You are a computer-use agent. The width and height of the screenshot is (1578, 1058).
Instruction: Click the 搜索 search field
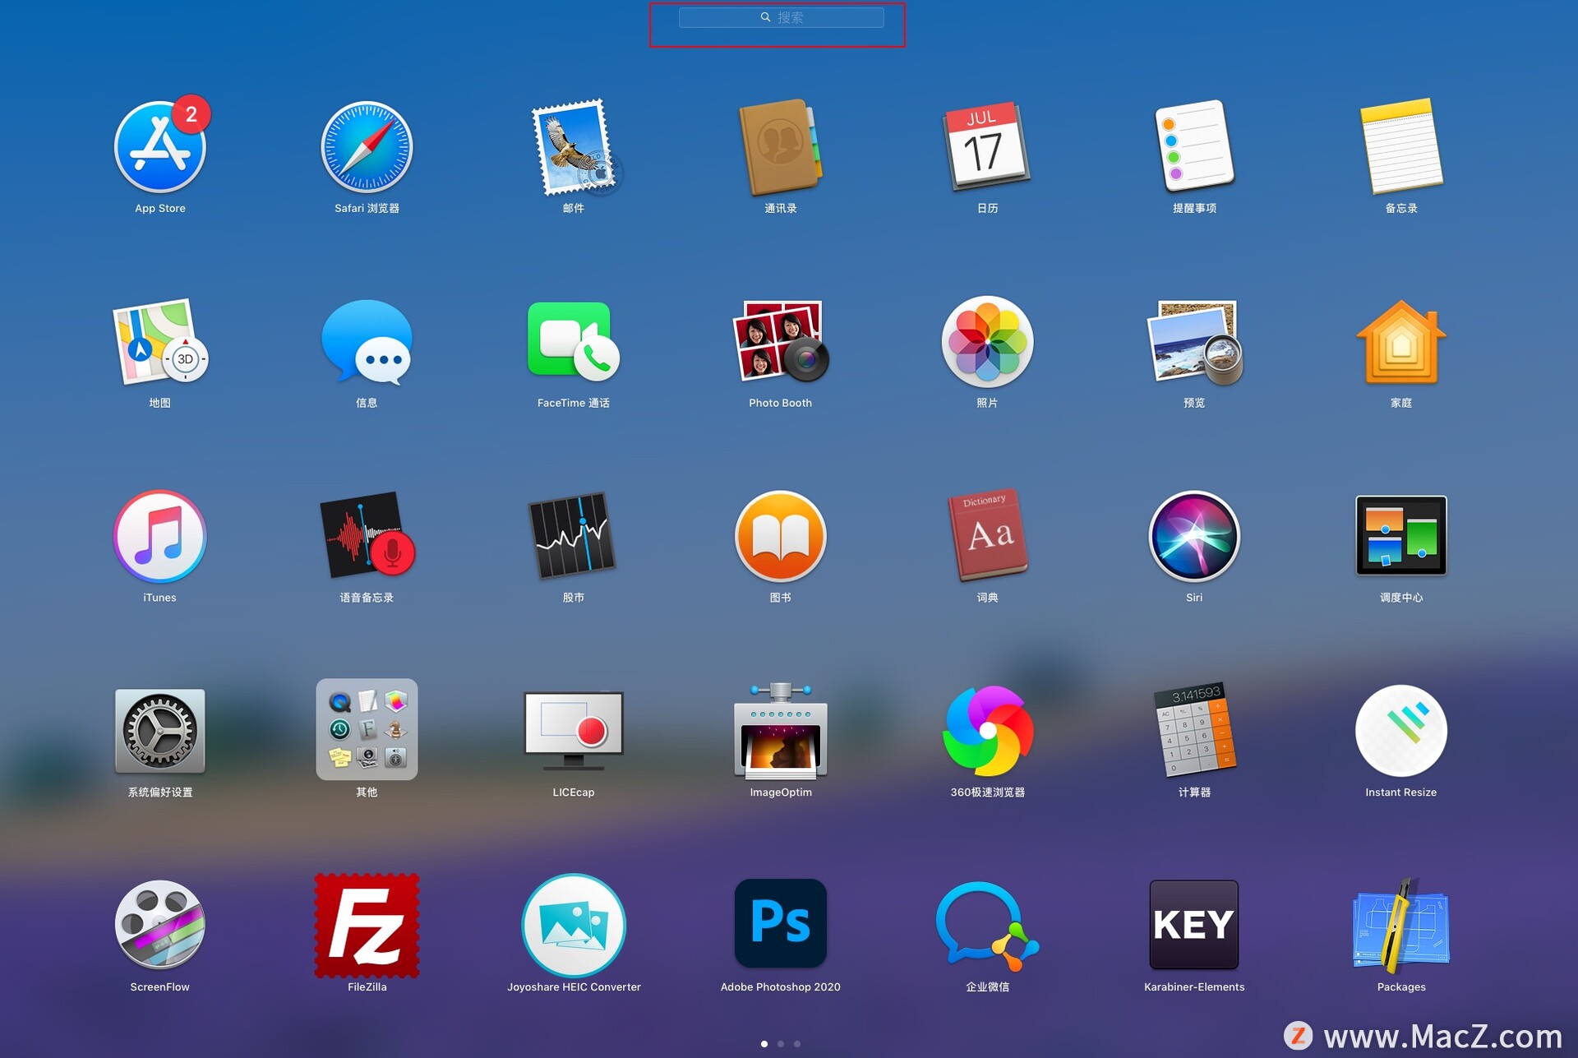coord(781,17)
